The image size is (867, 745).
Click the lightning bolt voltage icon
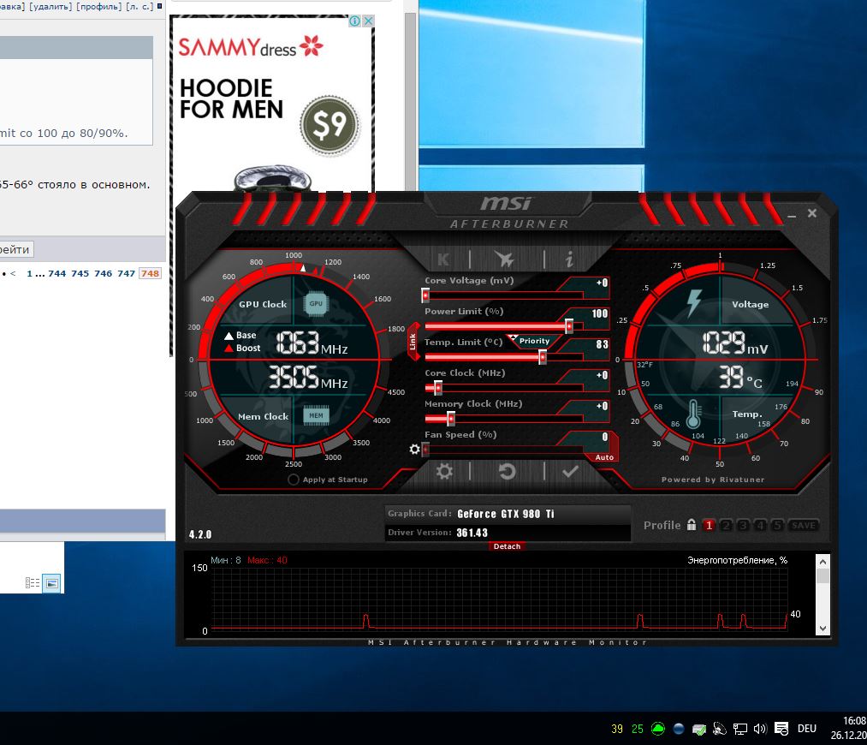(x=694, y=303)
